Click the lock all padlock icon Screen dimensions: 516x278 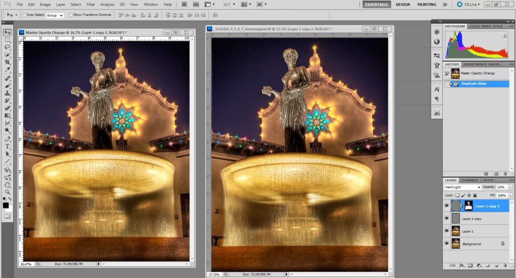point(476,195)
